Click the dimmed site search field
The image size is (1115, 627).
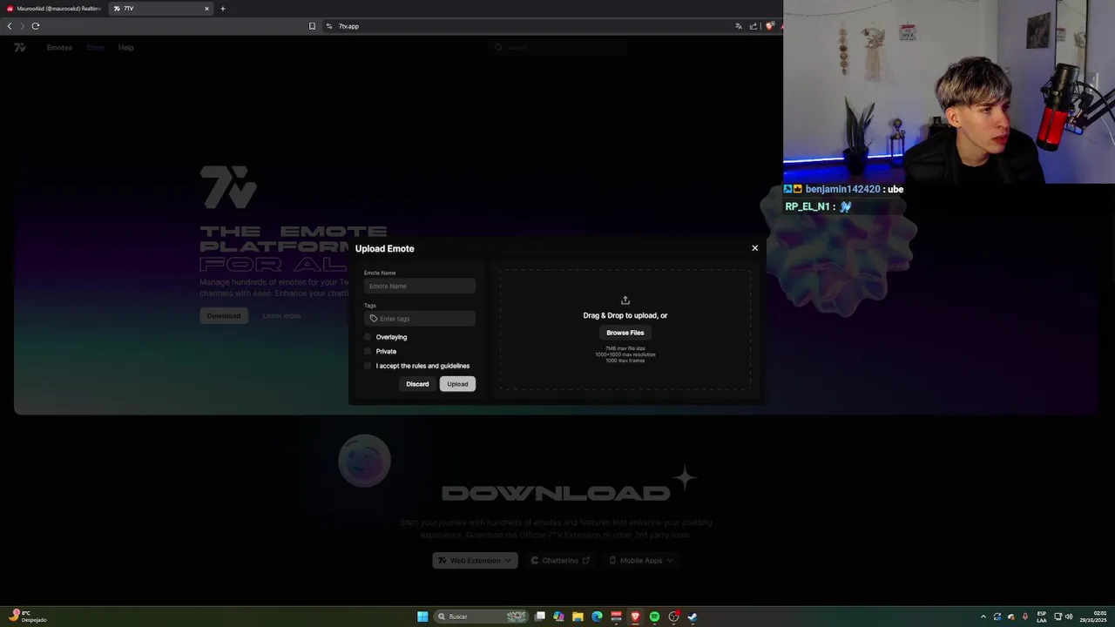click(x=557, y=47)
